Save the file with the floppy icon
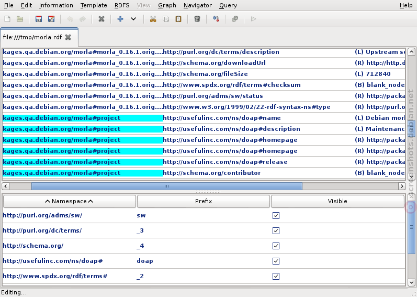 pos(39,19)
